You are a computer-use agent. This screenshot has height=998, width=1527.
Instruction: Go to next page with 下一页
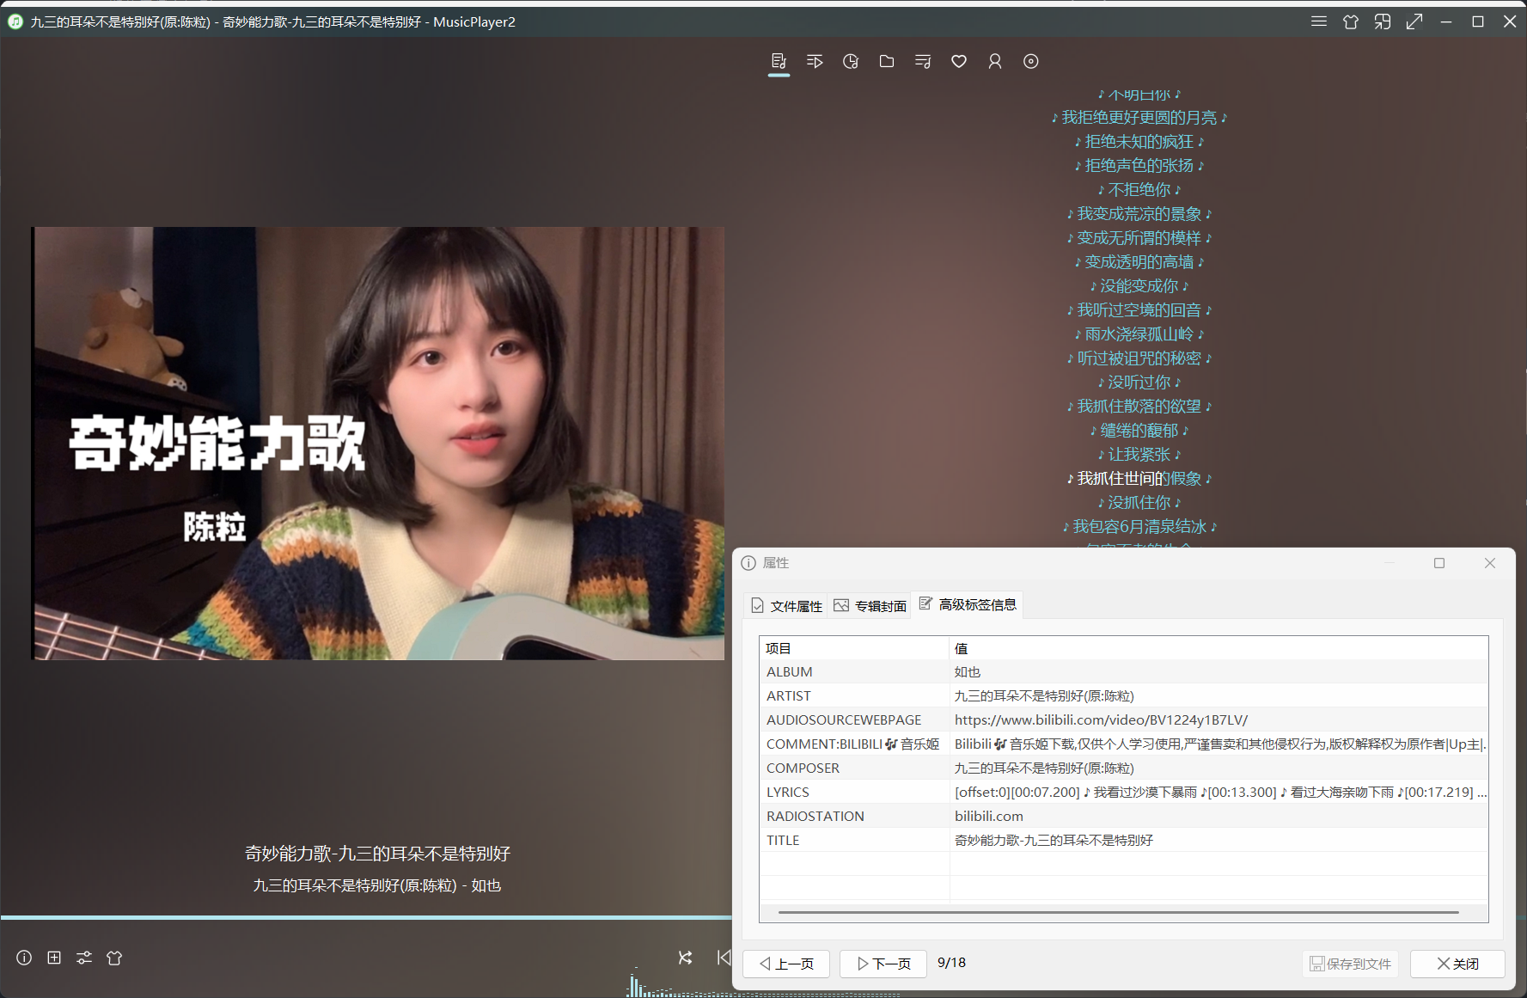tap(883, 964)
